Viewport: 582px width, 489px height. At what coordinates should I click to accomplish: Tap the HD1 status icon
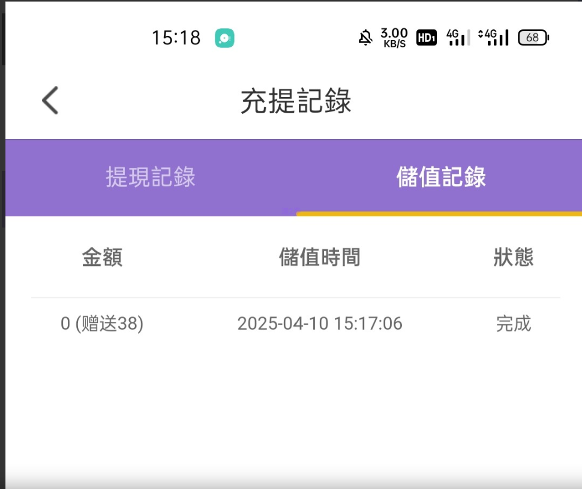(x=426, y=38)
